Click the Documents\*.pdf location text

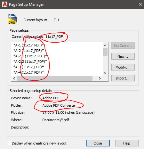(x=56, y=120)
